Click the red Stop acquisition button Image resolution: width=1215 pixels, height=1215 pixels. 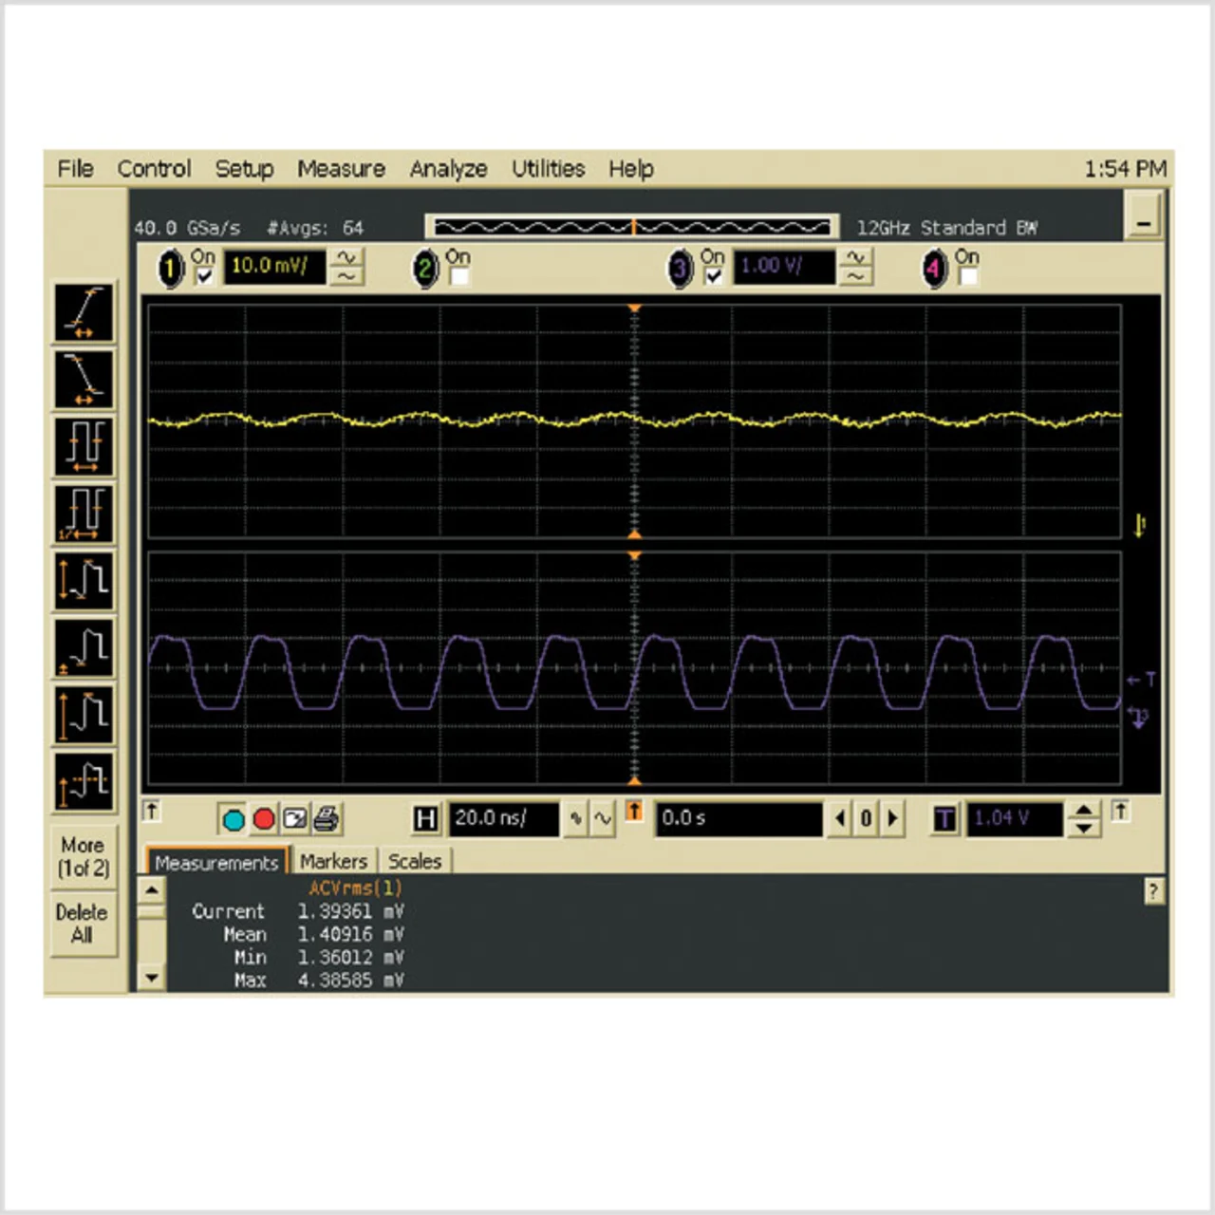(264, 819)
